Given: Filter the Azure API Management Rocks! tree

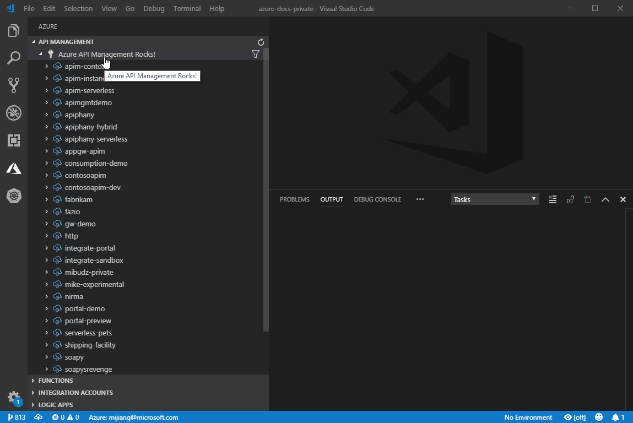Looking at the screenshot, I should click(255, 54).
